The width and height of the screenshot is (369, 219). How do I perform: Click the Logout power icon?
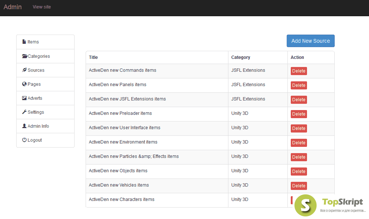point(24,140)
